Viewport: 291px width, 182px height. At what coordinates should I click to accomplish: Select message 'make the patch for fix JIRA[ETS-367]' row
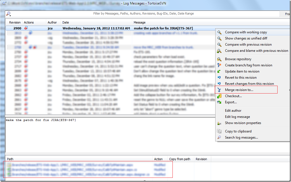coord(163,28)
